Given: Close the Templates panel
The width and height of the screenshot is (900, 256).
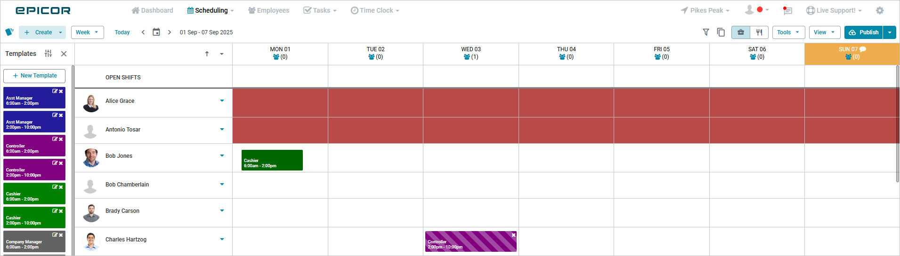Looking at the screenshot, I should tap(64, 54).
